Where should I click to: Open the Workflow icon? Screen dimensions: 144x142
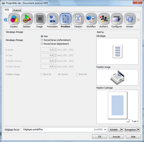tap(91, 19)
